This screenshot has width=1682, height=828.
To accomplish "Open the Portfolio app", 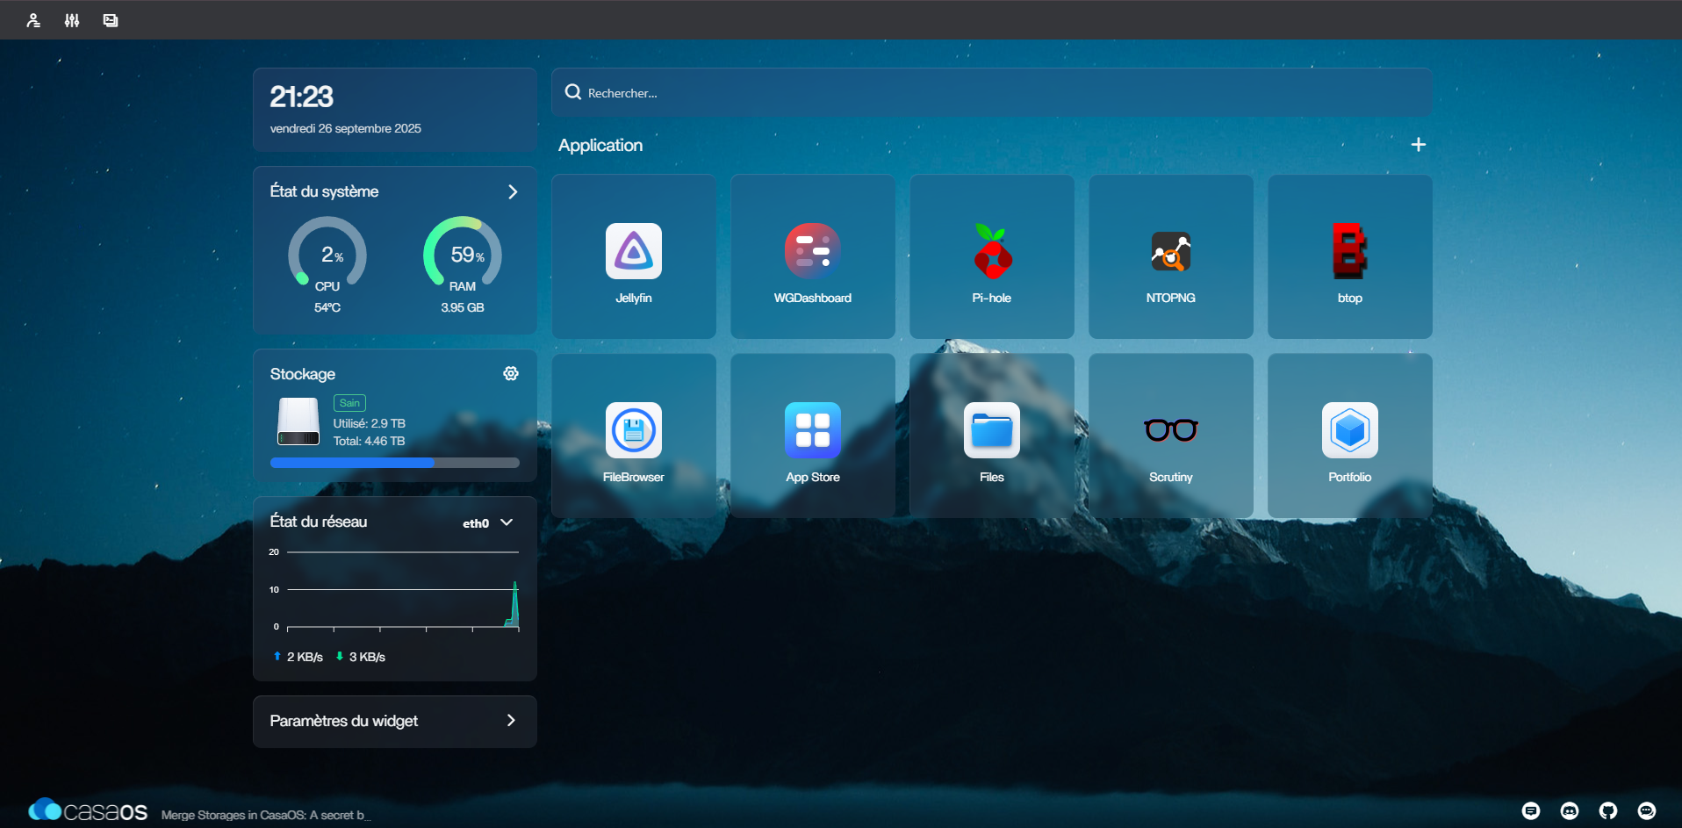I will tap(1349, 431).
